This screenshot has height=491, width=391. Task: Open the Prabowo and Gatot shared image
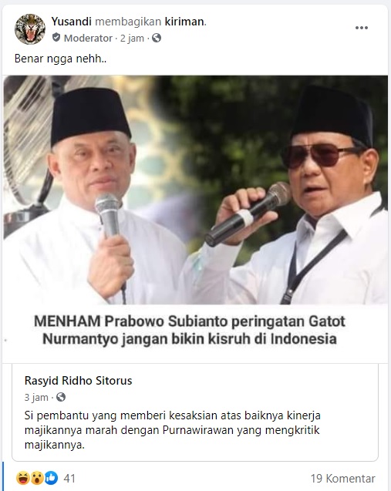(x=196, y=190)
